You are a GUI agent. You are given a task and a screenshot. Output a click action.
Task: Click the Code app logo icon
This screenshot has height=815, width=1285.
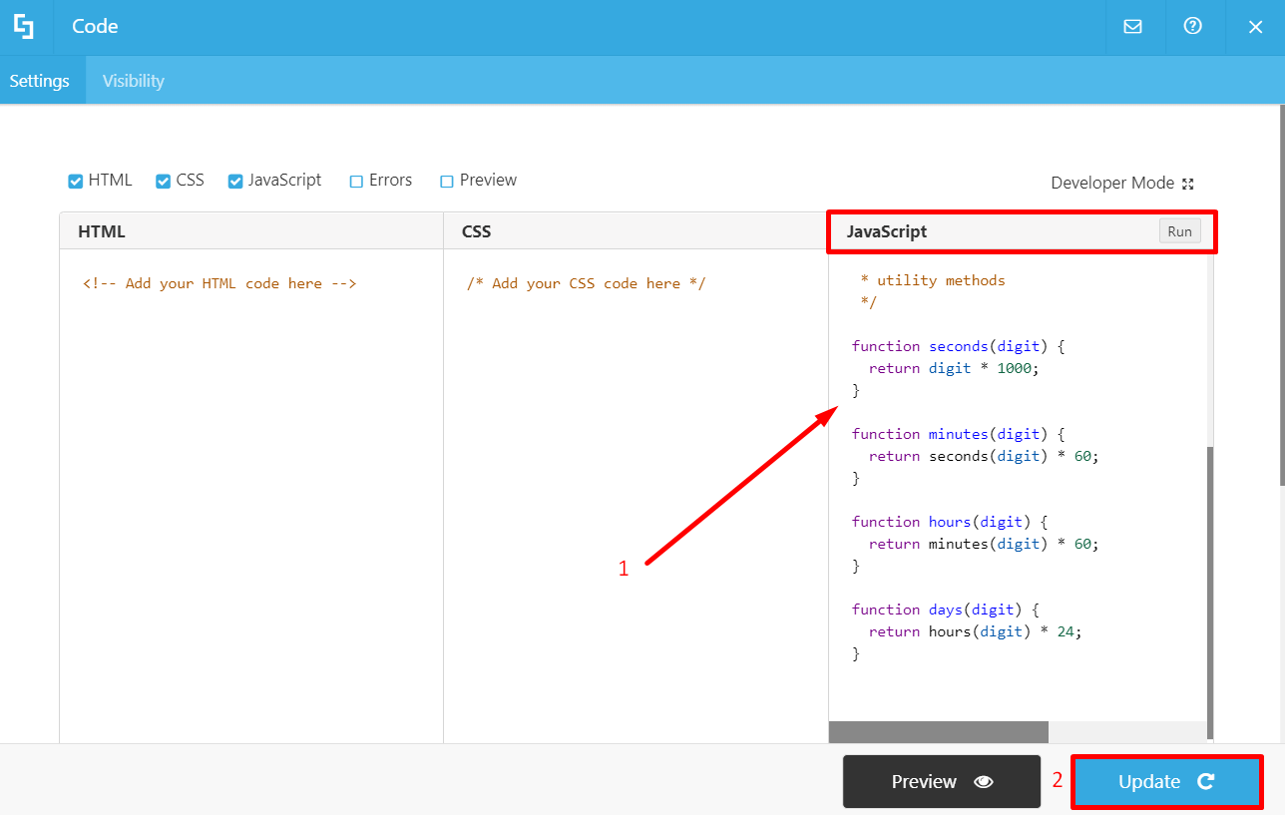point(24,27)
